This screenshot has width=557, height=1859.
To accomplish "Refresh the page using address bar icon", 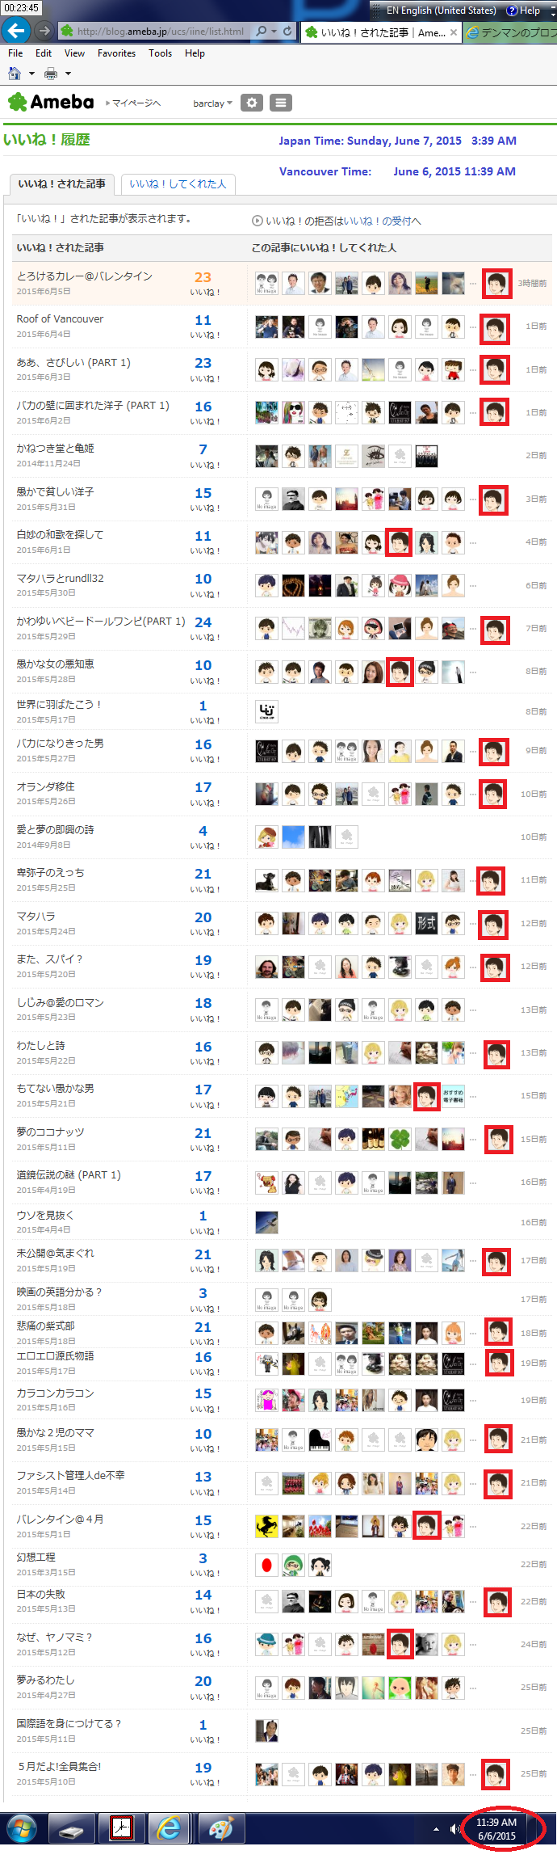I will [287, 32].
